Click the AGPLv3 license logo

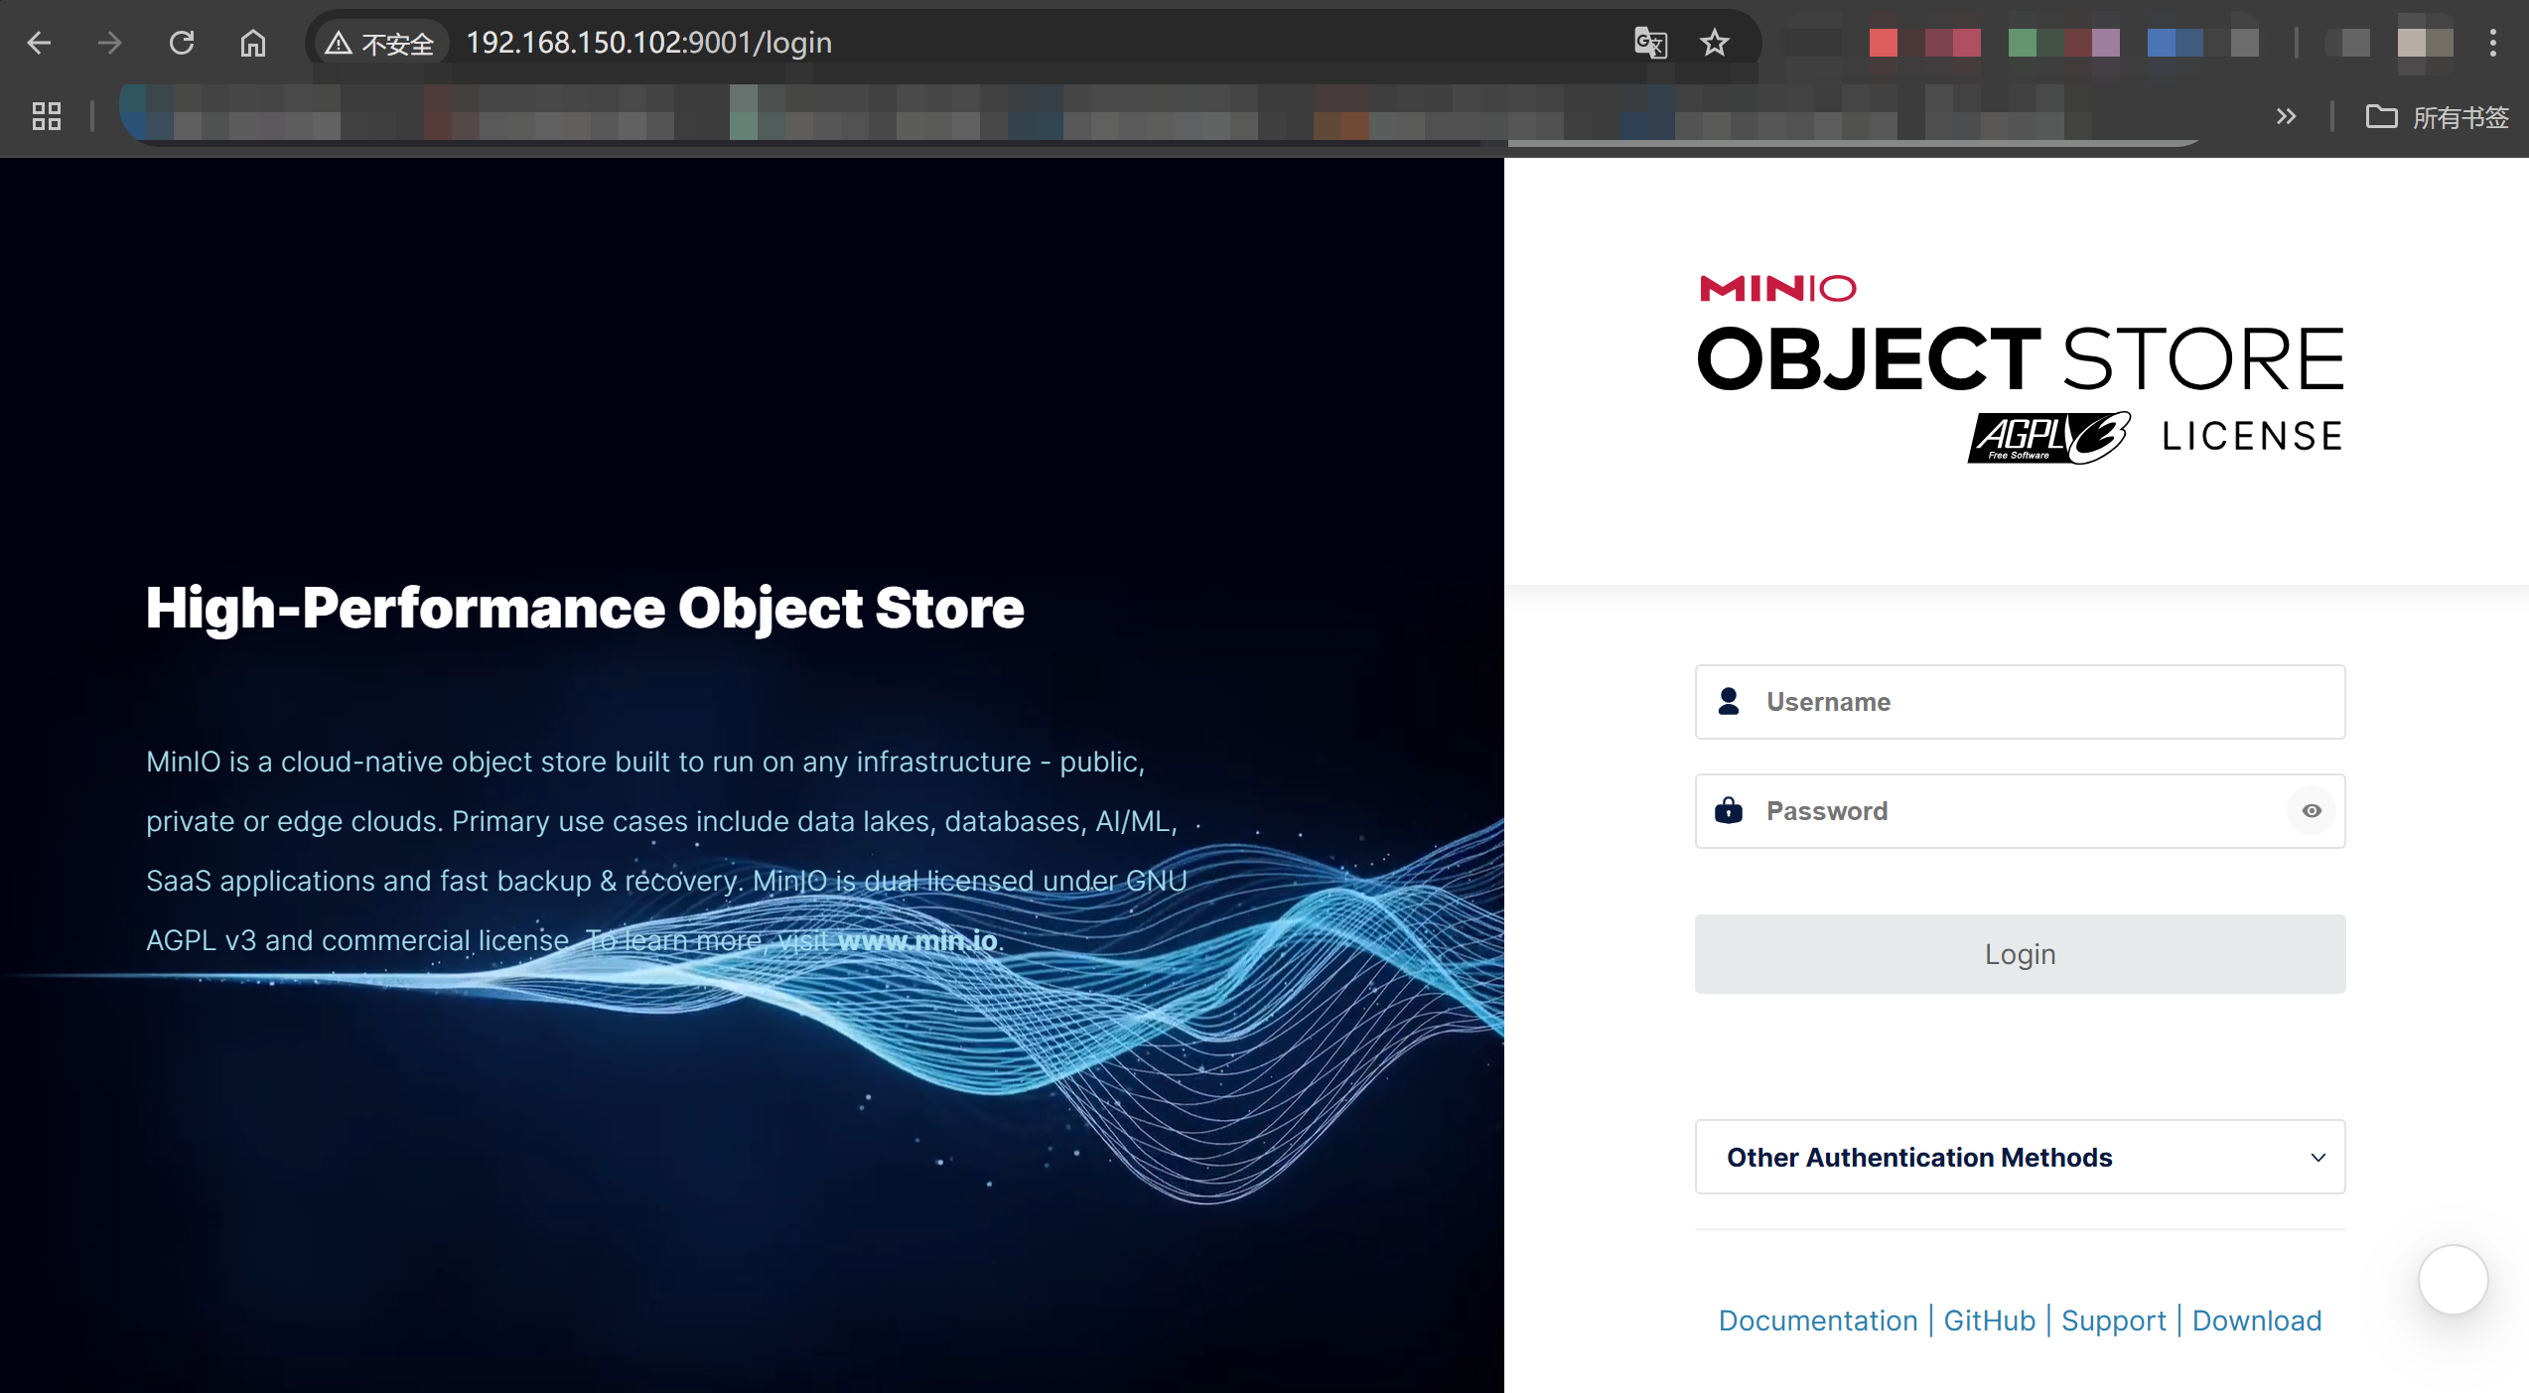(x=2048, y=437)
